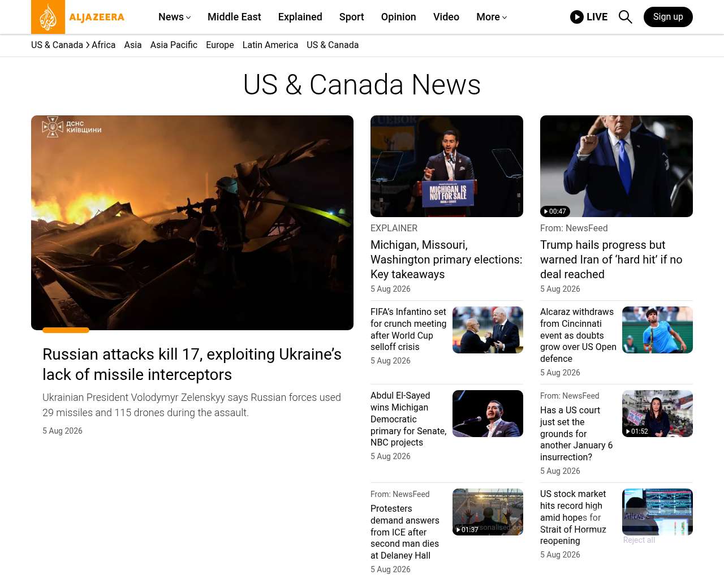Click the stock market screens thumbnail

657,512
